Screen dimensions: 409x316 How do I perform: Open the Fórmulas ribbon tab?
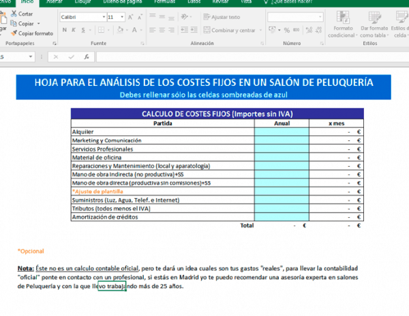click(x=164, y=2)
